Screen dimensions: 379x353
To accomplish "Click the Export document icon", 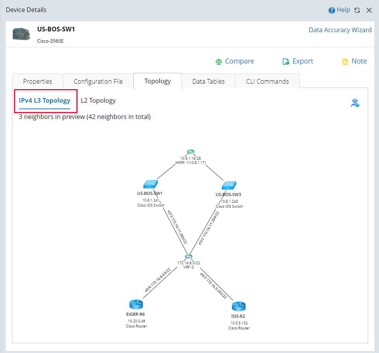I will [286, 61].
